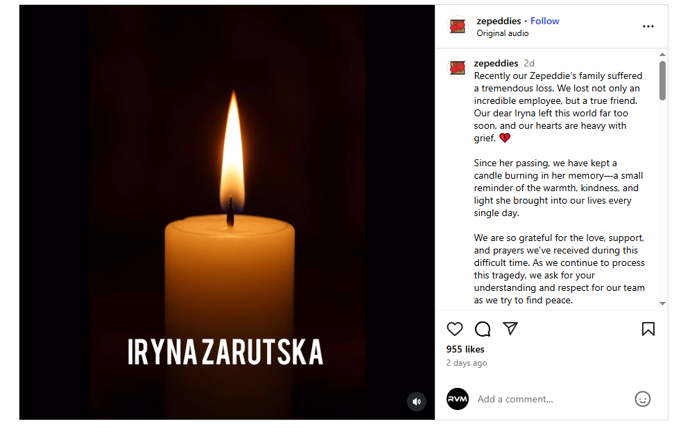View the 955 likes list
Viewport: 674px width, 428px height.
[465, 350]
